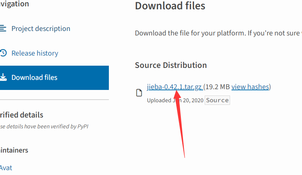Click the Navigation sidebar heading

coord(15,4)
